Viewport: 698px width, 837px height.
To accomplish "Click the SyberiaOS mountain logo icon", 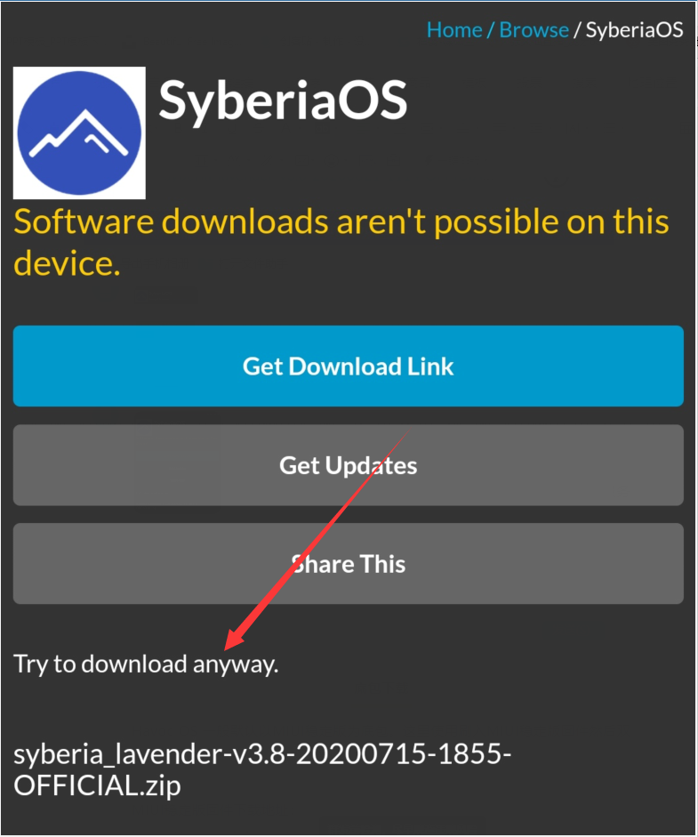I will (79, 133).
